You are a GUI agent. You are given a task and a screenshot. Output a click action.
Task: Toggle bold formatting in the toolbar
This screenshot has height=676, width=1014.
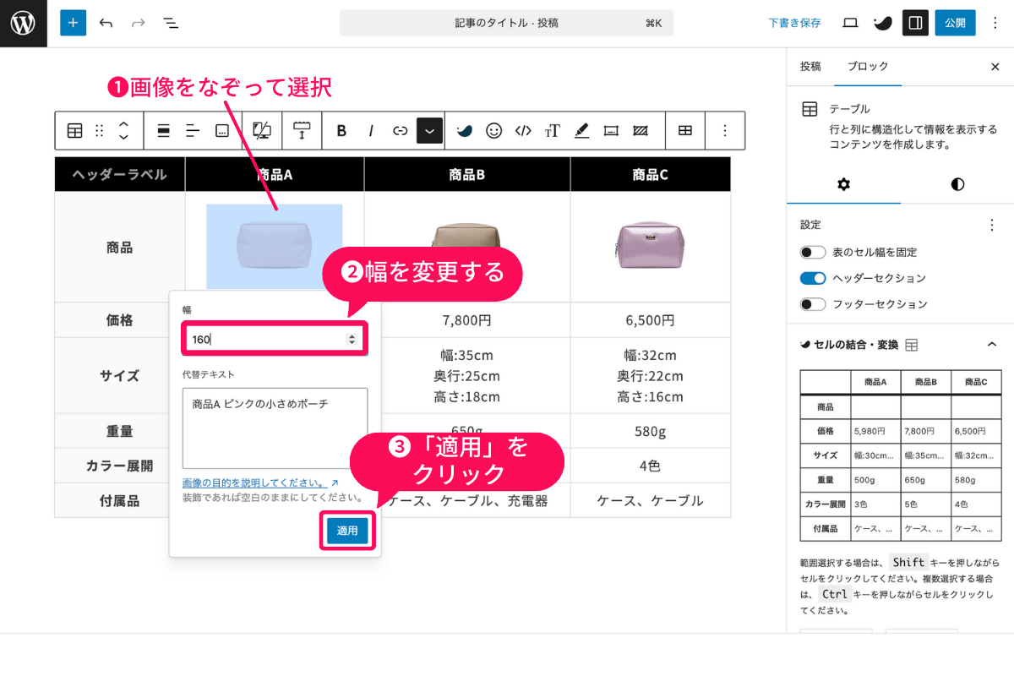point(341,130)
